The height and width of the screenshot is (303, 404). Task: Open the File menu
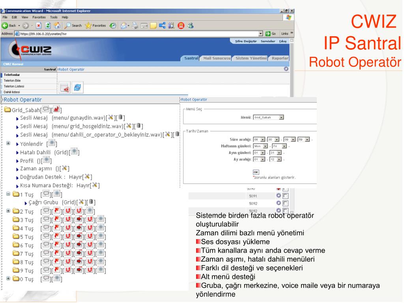click(5, 17)
